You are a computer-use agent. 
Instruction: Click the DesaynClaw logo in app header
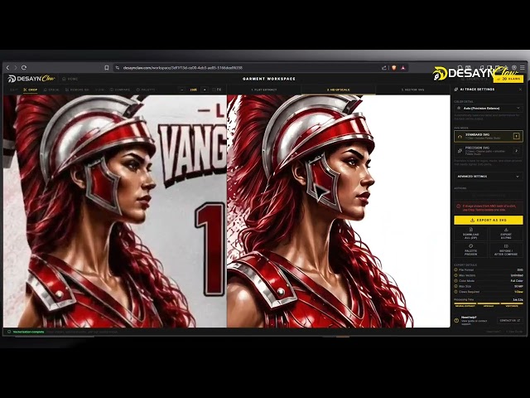(x=31, y=79)
